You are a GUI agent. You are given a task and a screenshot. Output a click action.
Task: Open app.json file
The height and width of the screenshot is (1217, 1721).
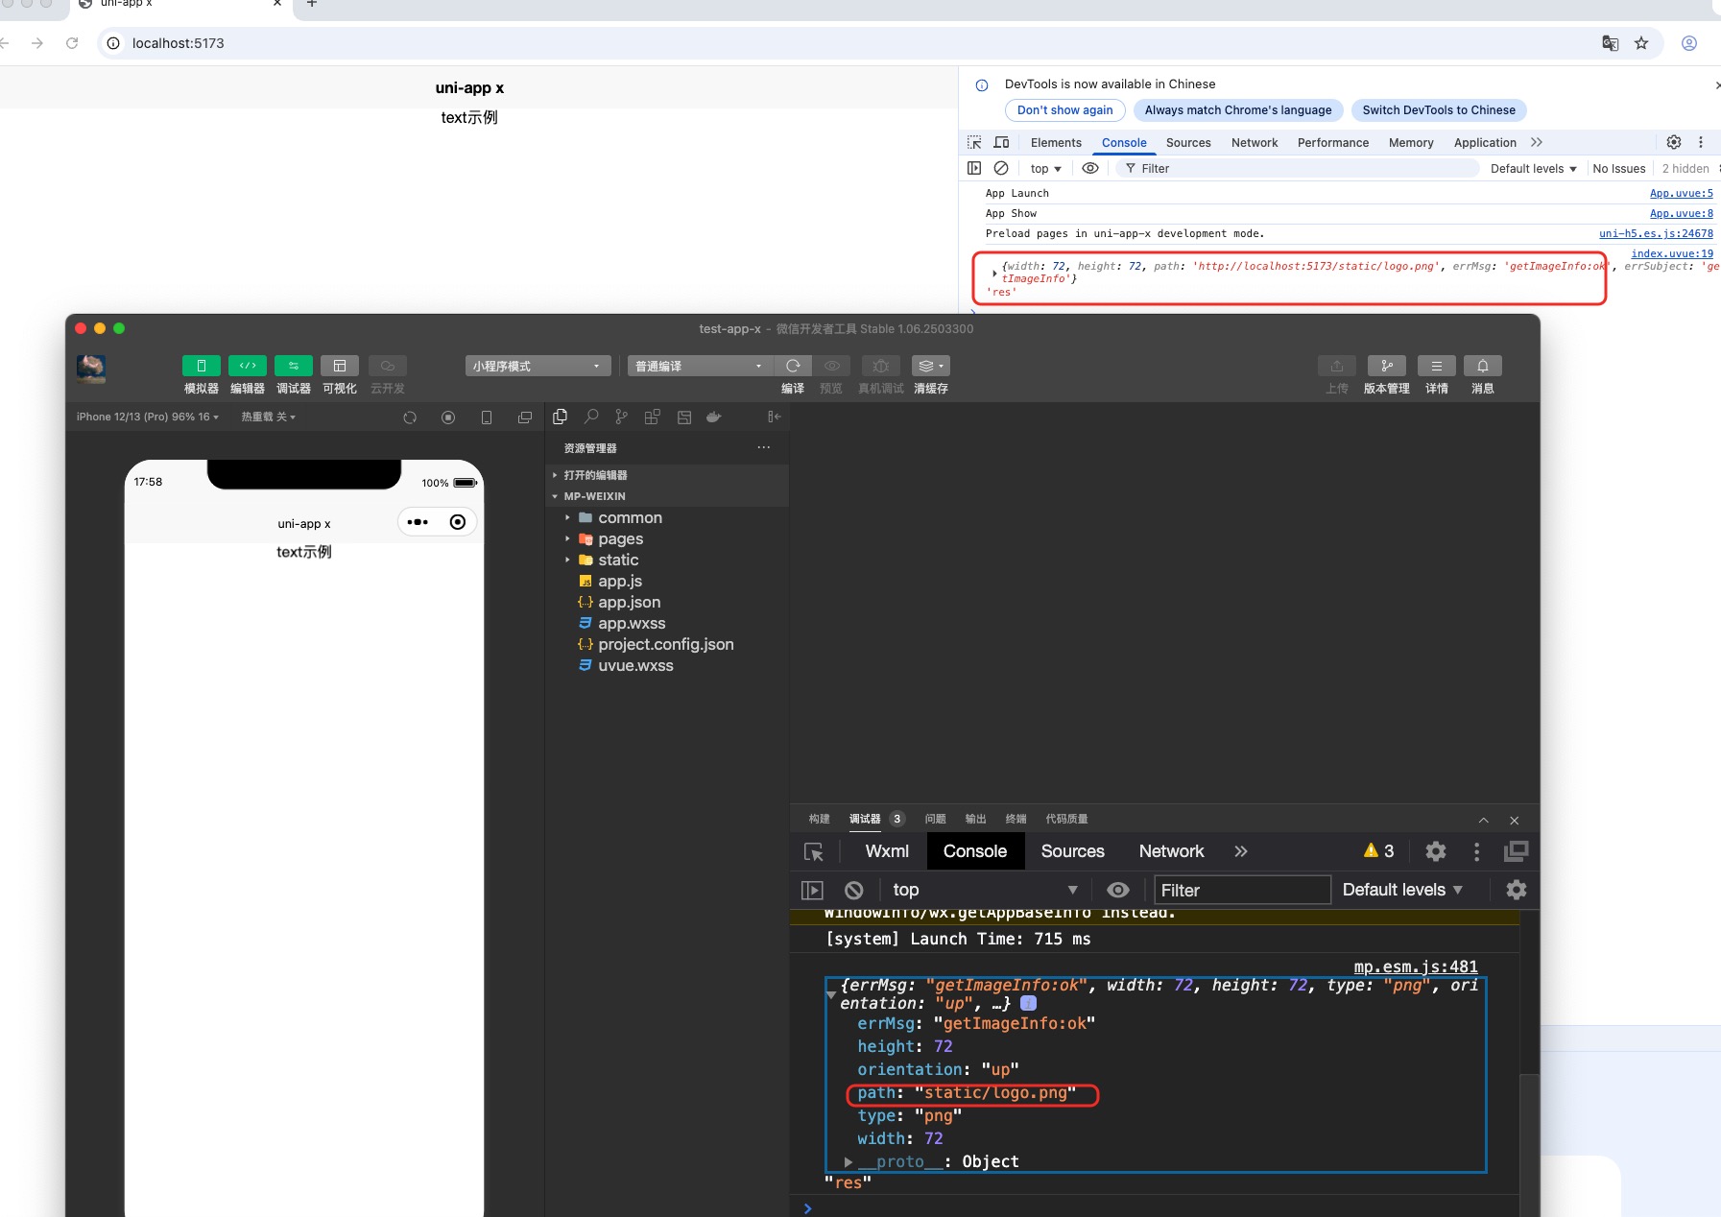(630, 602)
